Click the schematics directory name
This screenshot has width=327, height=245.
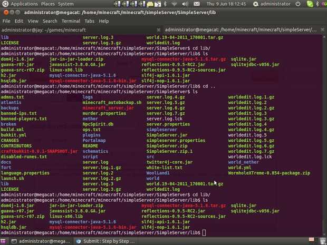[x=95, y=151]
